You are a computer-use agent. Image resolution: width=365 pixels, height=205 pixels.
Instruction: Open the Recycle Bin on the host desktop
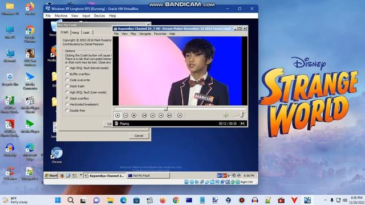coord(10,79)
